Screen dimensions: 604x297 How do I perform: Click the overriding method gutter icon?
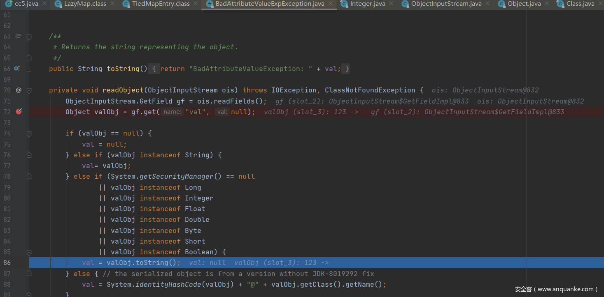click(17, 69)
